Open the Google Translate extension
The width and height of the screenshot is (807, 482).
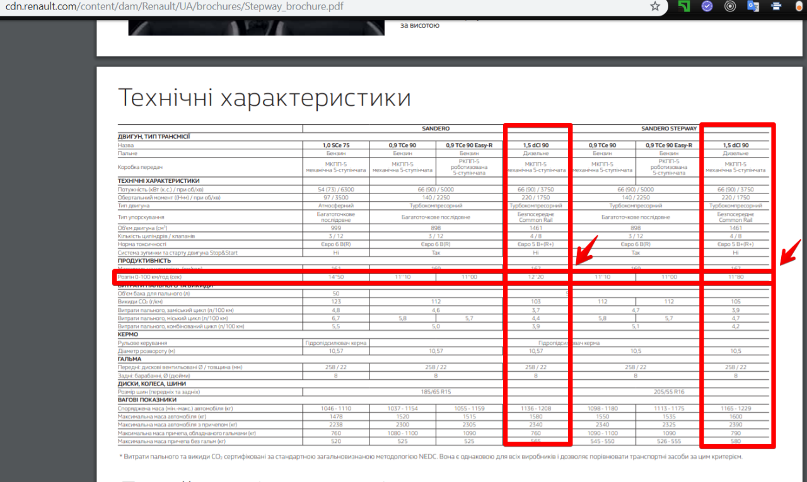pyautogui.click(x=753, y=6)
